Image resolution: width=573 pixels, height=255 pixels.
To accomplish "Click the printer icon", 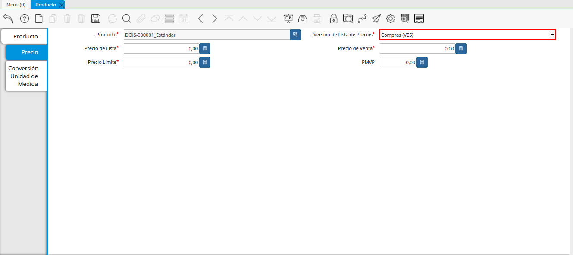I will pos(317,19).
